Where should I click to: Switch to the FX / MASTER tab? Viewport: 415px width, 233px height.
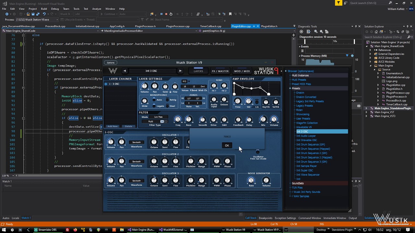tap(220, 71)
